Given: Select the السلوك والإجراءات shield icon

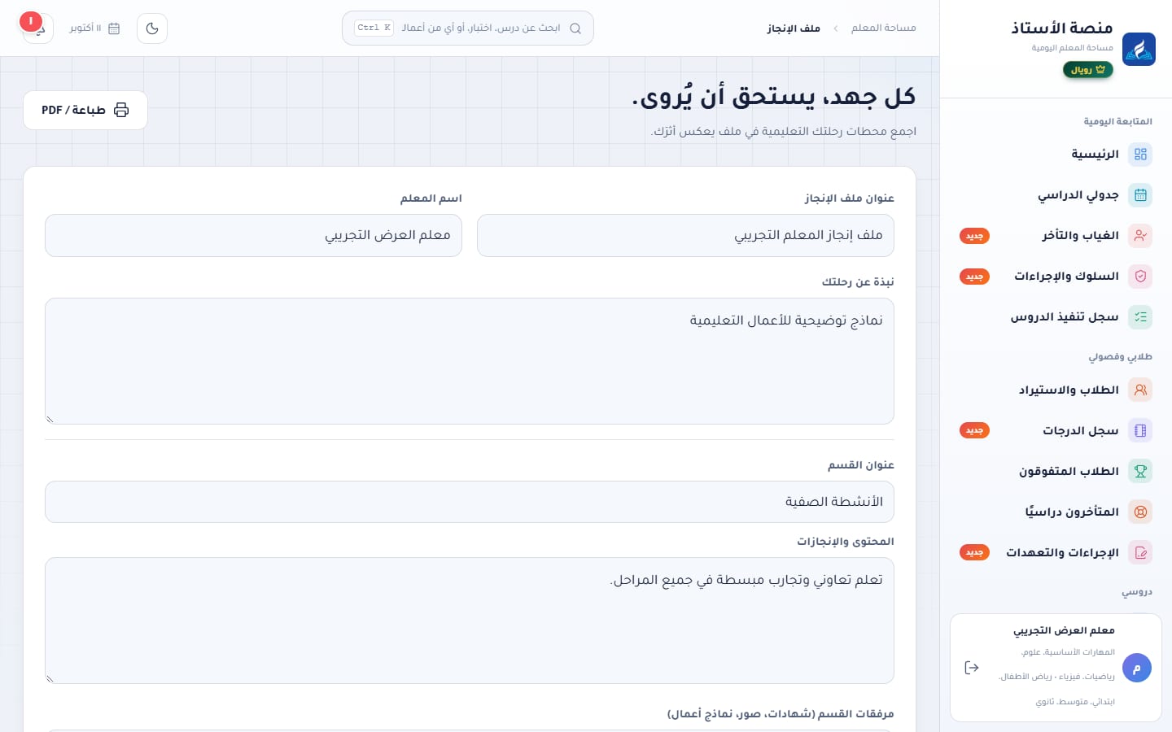Looking at the screenshot, I should (1140, 277).
